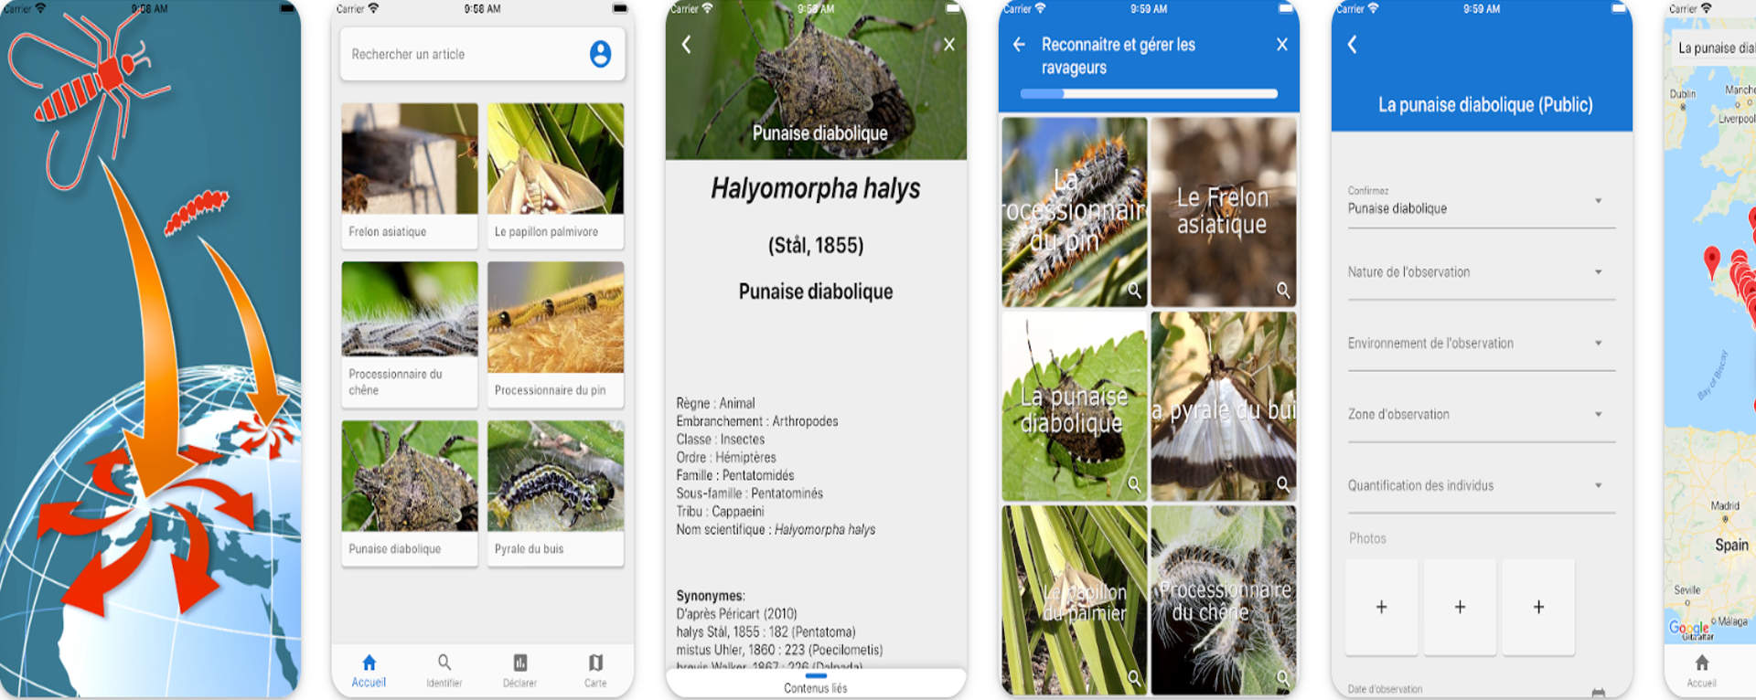1756x700 pixels.
Task: Open Le papillon palmivore article card
Action: click(555, 175)
